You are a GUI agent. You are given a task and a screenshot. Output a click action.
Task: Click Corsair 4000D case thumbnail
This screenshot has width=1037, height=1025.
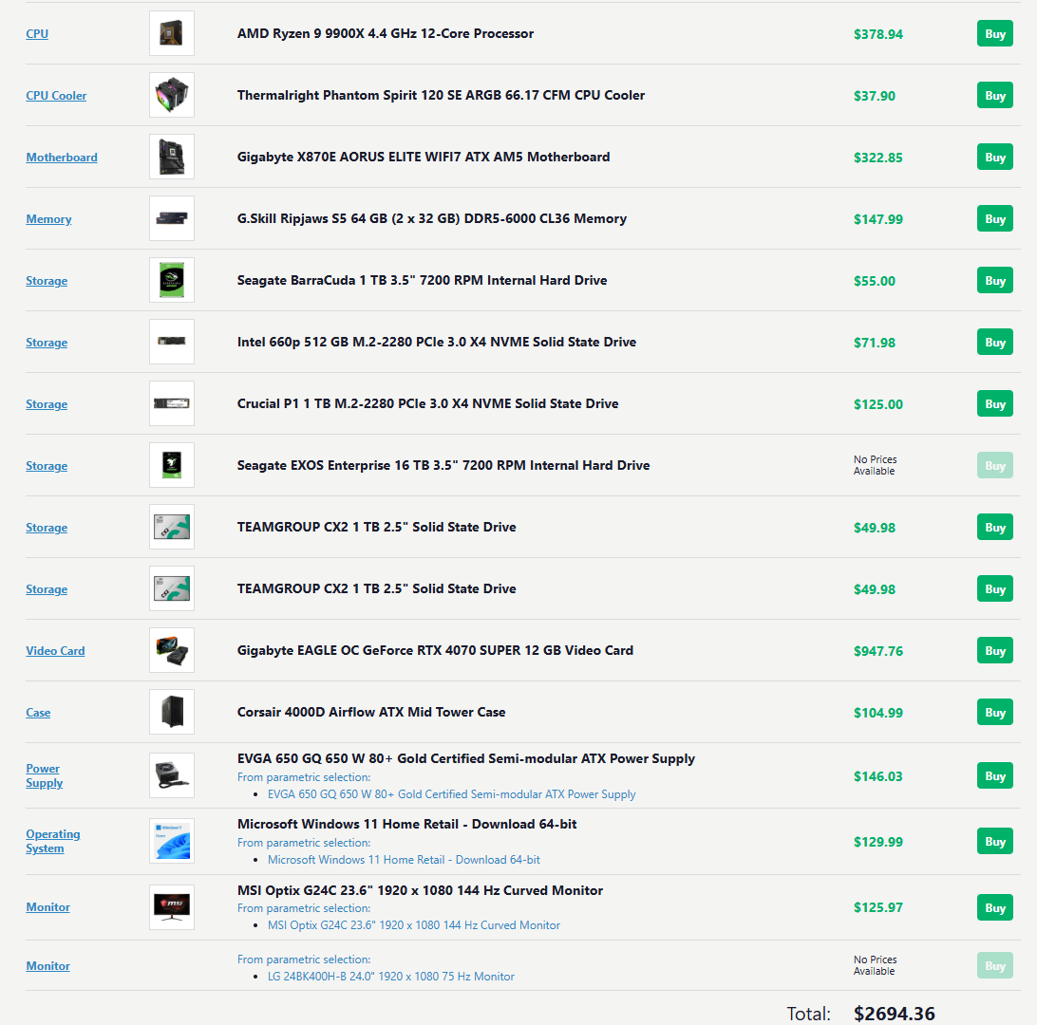tap(172, 712)
